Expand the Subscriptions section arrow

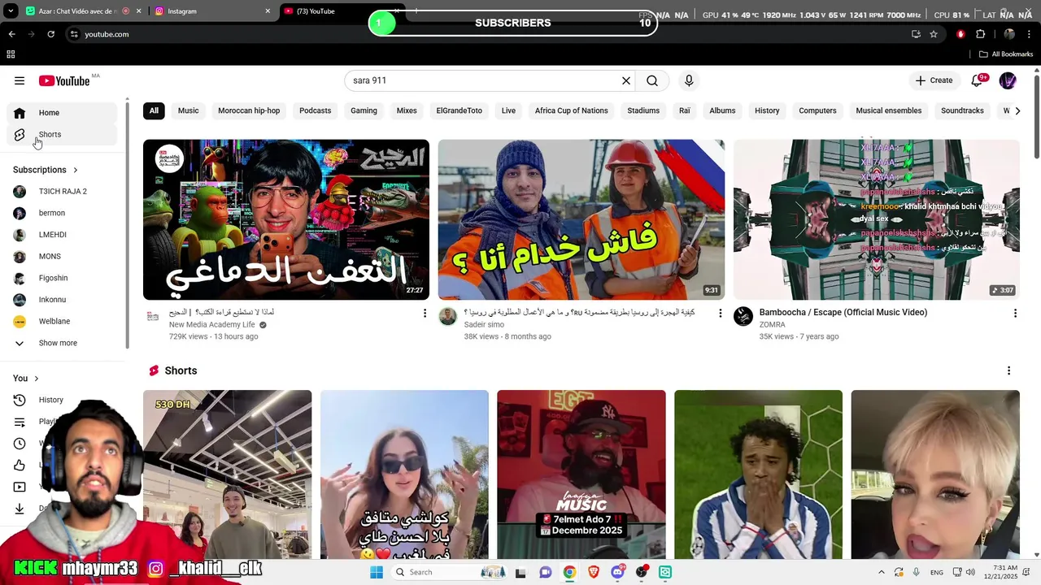[76, 170]
